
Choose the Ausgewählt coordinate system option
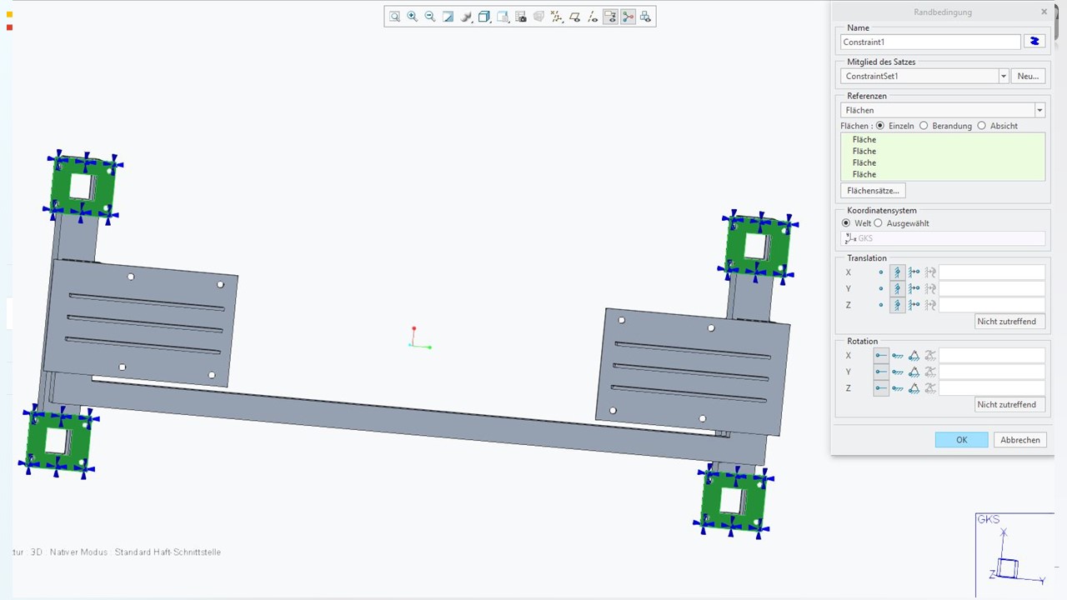click(878, 223)
